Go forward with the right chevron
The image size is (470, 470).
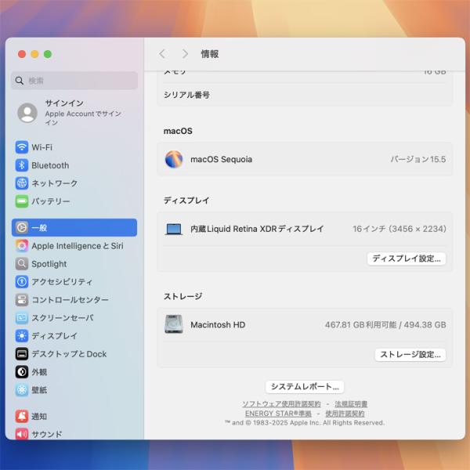(x=185, y=54)
